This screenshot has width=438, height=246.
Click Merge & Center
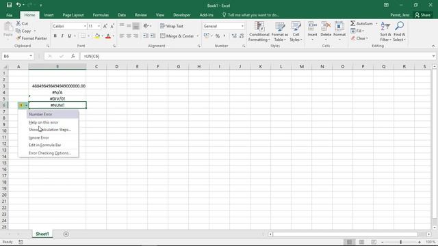177,36
